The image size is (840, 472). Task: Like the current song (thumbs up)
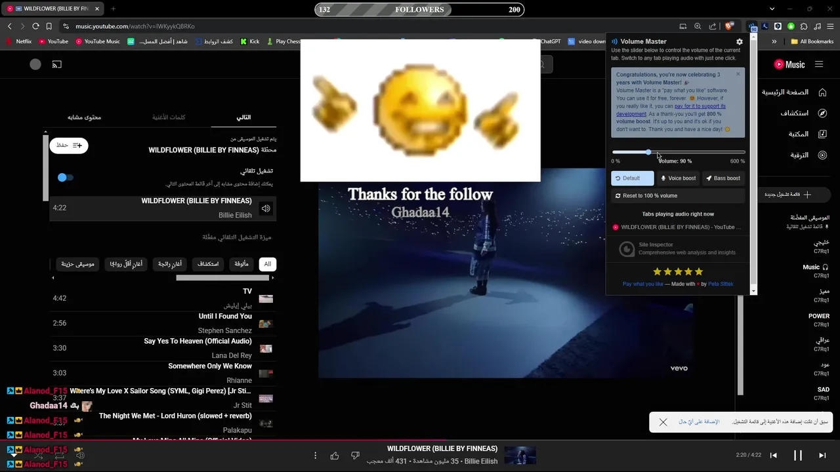pos(335,456)
